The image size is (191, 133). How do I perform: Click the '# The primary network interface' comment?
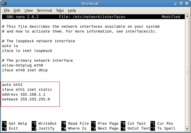(37, 61)
